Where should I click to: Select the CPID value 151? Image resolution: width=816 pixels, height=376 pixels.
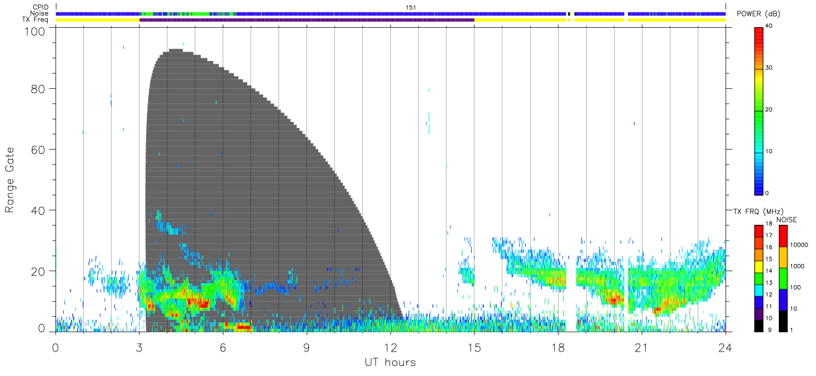pyautogui.click(x=411, y=7)
